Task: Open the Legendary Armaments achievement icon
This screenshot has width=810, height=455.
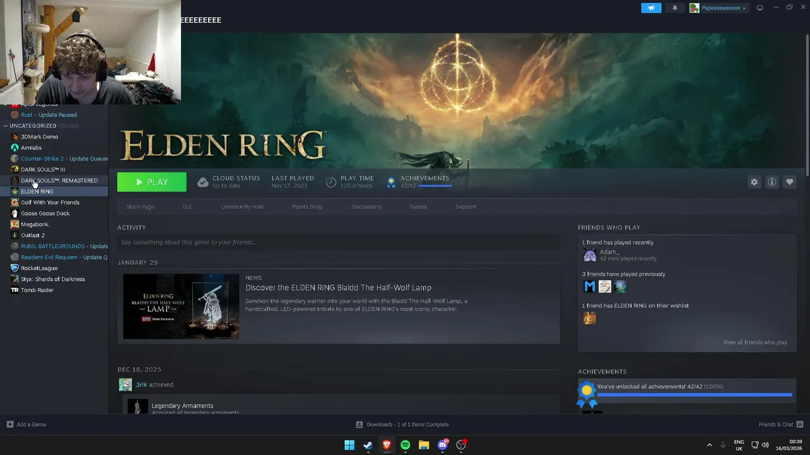Action: (138, 407)
